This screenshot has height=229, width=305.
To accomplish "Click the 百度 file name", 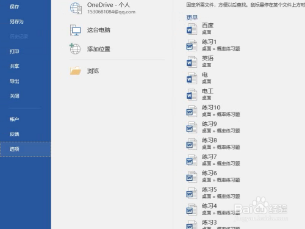I will click(207, 26).
